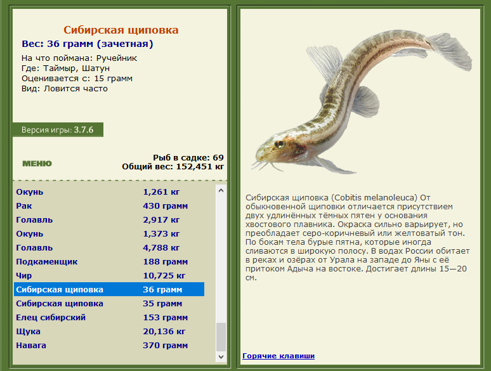
Task: Select the Навага 370 грамм row
Action: (109, 345)
